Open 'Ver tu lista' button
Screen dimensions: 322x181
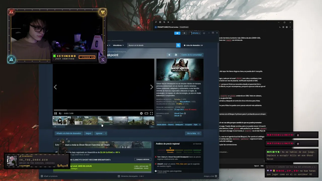click(x=193, y=133)
